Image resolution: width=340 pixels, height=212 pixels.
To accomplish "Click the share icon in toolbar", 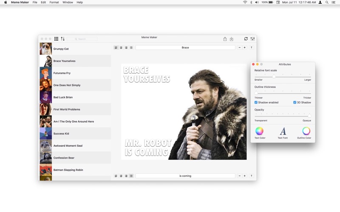I will pyautogui.click(x=225, y=39).
